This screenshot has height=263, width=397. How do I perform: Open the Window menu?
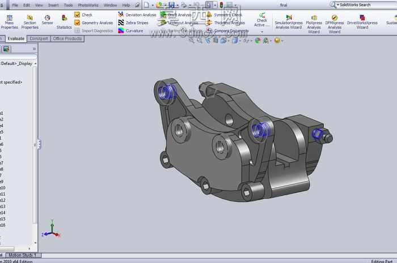pyautogui.click(x=111, y=5)
